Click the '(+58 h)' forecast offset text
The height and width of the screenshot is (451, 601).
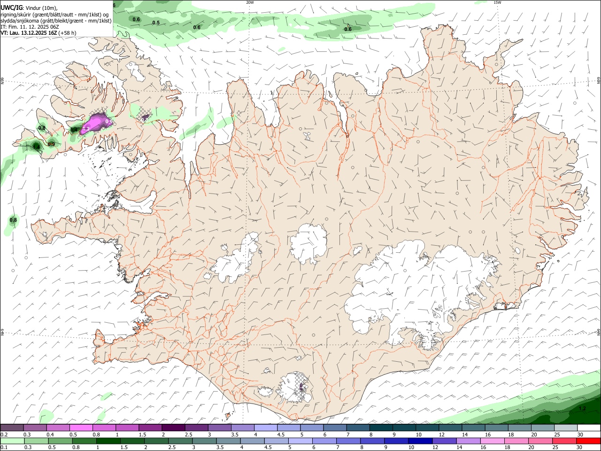tap(68, 33)
